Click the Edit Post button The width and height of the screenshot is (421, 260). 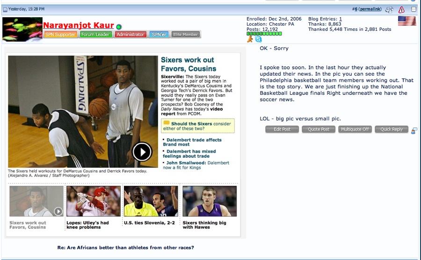[282, 129]
